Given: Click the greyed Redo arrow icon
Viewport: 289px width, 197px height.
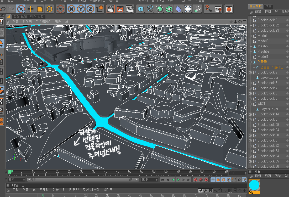Looking at the screenshot, I should pos(11,9).
